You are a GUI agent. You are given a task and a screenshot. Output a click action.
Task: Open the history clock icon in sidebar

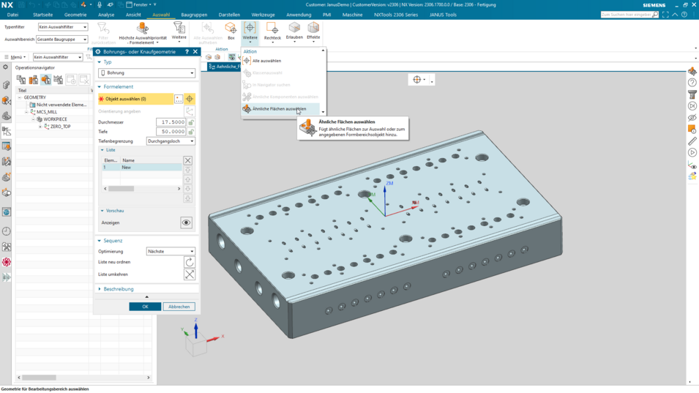point(7,231)
